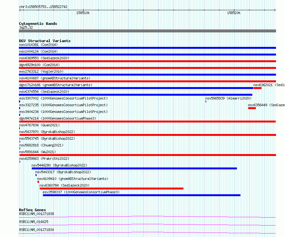Click dgv1712n166 (gnomADStructuralVariants) label
Viewport: 285px width, 237px height.
pyautogui.click(x=56, y=85)
